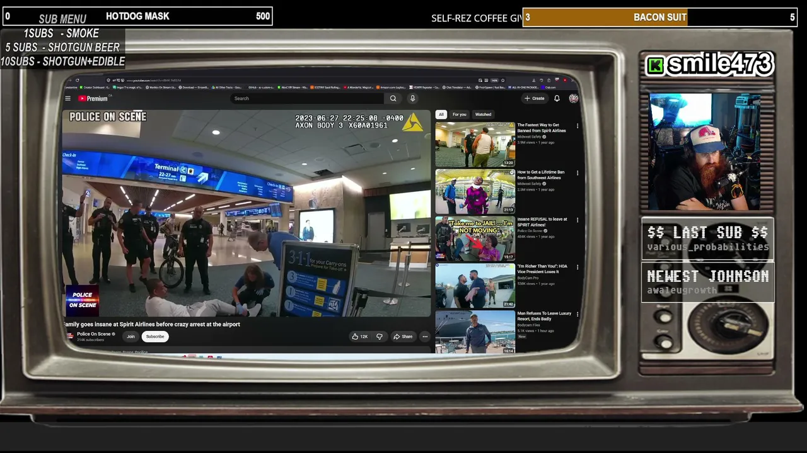
Task: Open options for Lifetime Ban from Southwest video
Action: 578,173
